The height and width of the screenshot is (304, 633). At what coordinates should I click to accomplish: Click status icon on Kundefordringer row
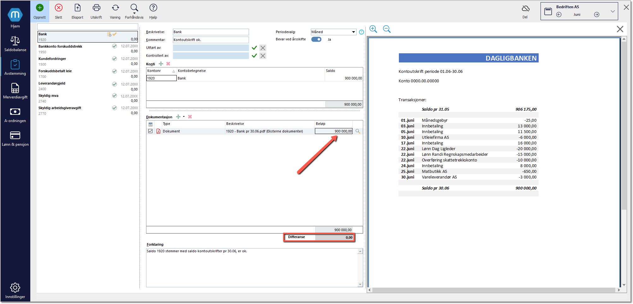coord(115,59)
